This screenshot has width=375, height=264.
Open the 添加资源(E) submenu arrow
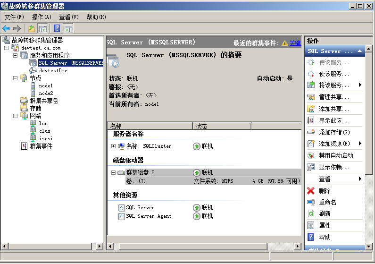pyautogui.click(x=360, y=144)
